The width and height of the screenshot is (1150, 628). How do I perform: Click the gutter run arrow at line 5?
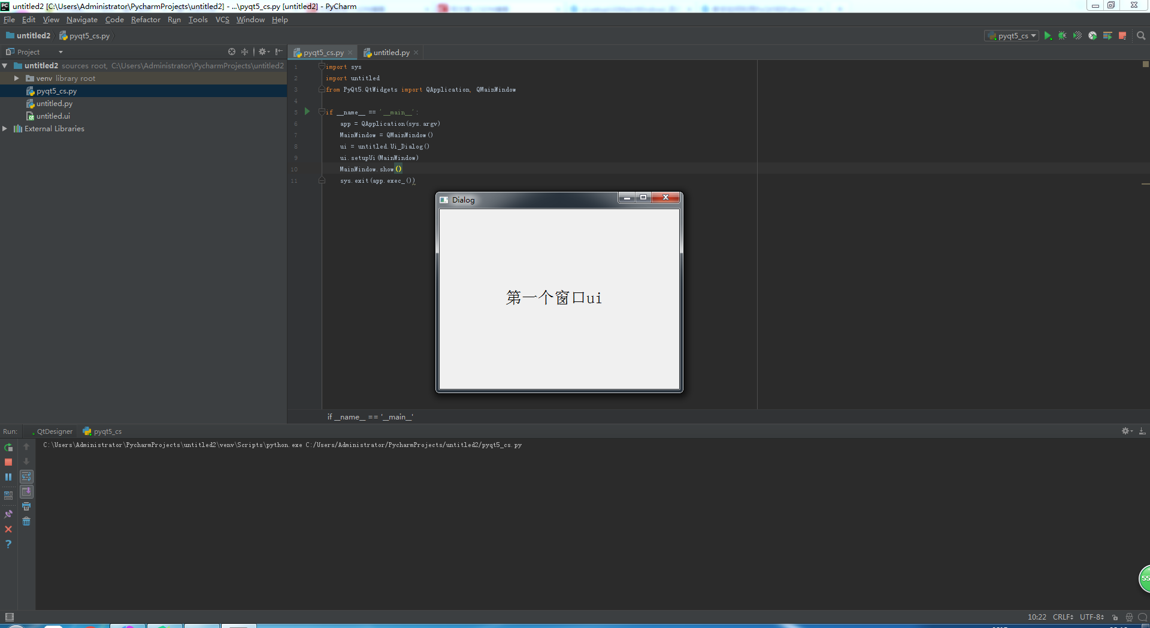[307, 111]
